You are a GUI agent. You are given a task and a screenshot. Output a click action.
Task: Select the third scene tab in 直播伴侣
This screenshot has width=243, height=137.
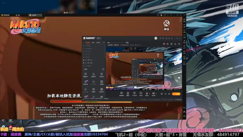98,43
